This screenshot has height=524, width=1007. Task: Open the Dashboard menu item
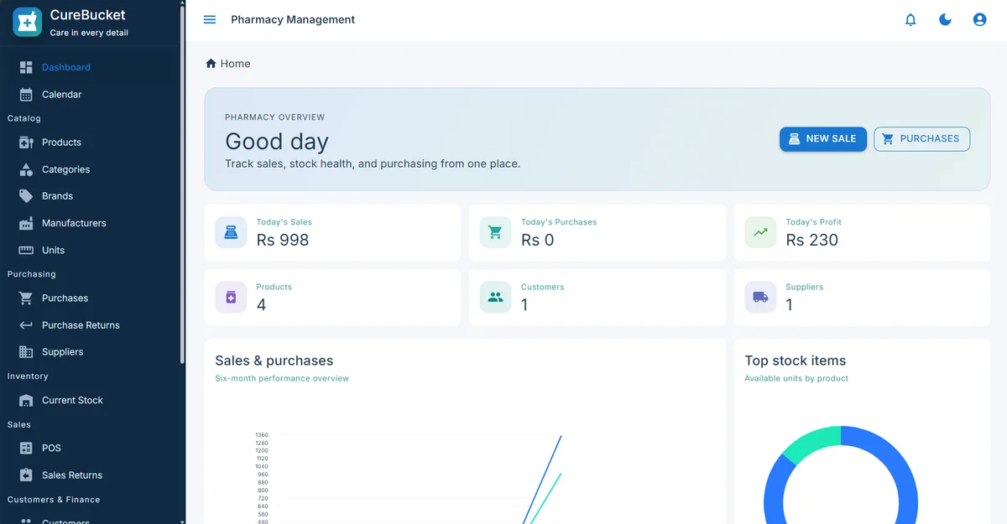[x=91, y=67]
